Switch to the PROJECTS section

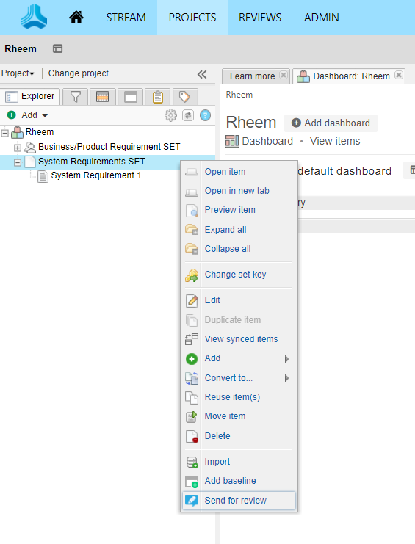point(192,18)
